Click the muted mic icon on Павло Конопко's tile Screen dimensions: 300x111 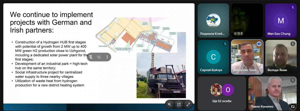pyautogui.click(x=292, y=80)
